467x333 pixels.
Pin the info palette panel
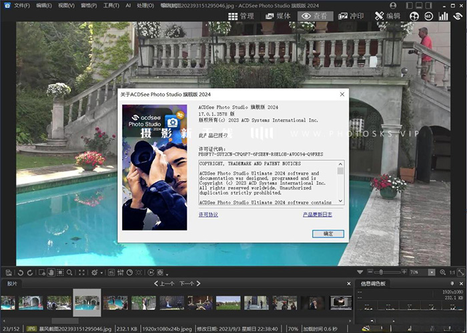(452, 284)
